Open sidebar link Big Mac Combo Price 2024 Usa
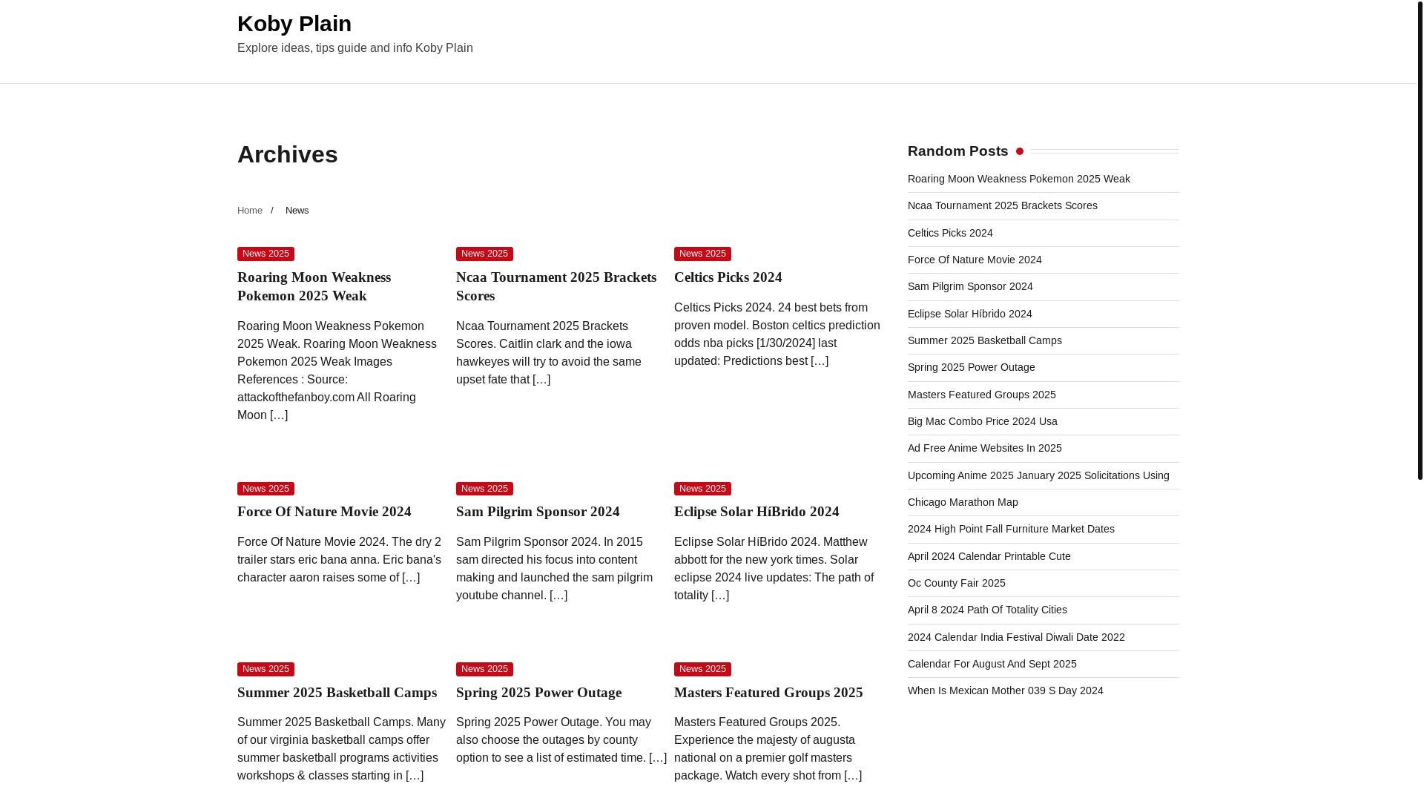The image size is (1424, 801). tap(982, 421)
